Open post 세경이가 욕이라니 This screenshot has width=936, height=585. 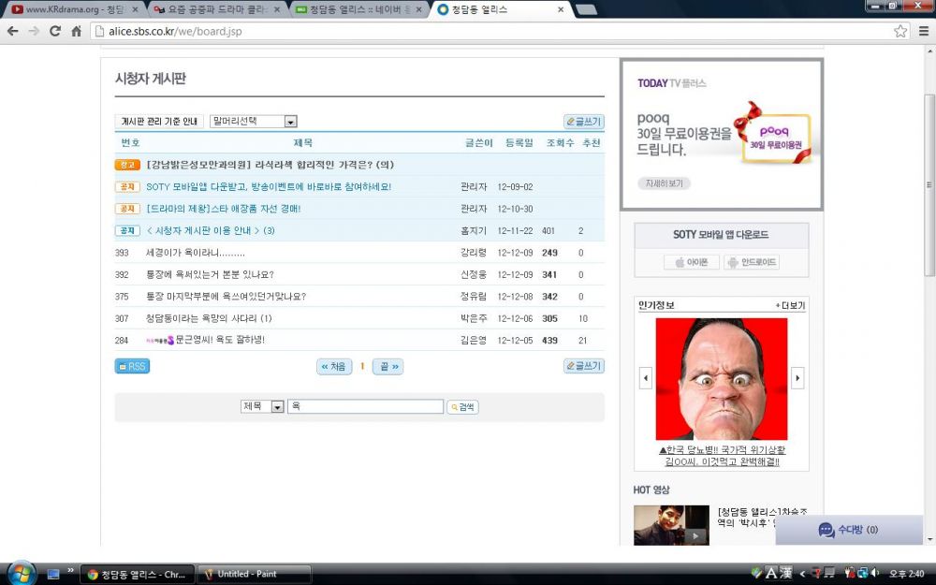(196, 253)
